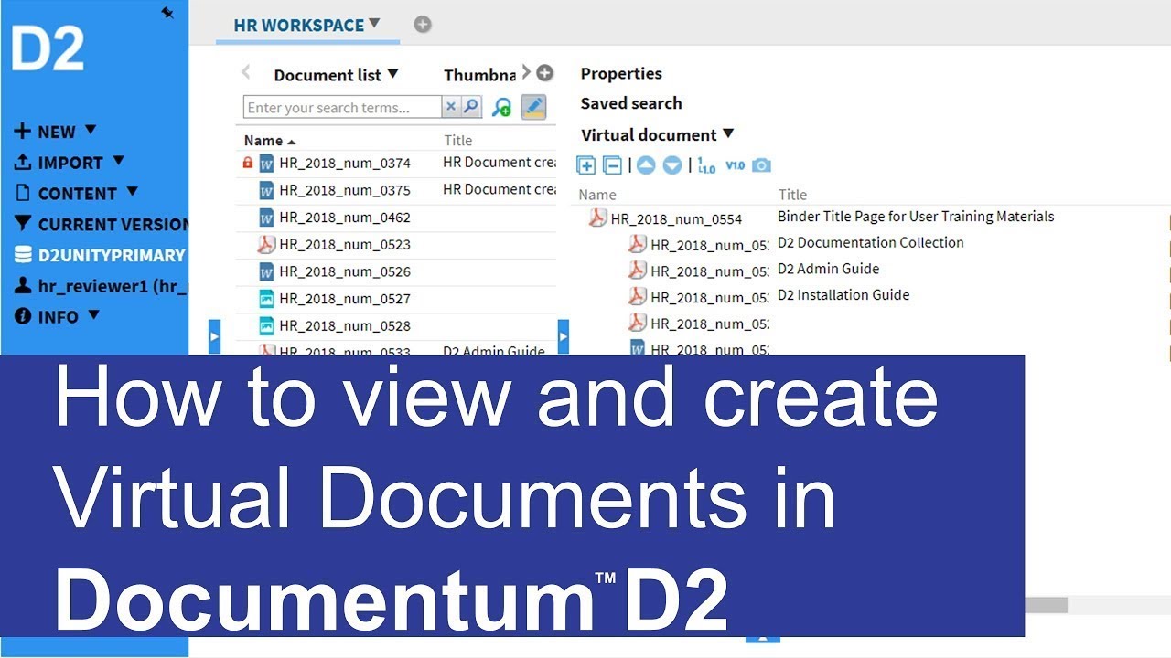Click the image icon of HR_2018_num_0528
The width and height of the screenshot is (1171, 658).
266,325
